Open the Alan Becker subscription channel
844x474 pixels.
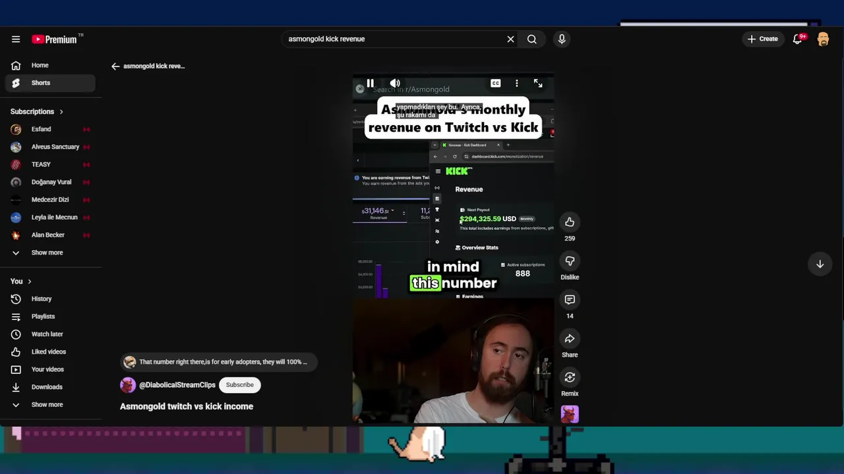(x=50, y=235)
